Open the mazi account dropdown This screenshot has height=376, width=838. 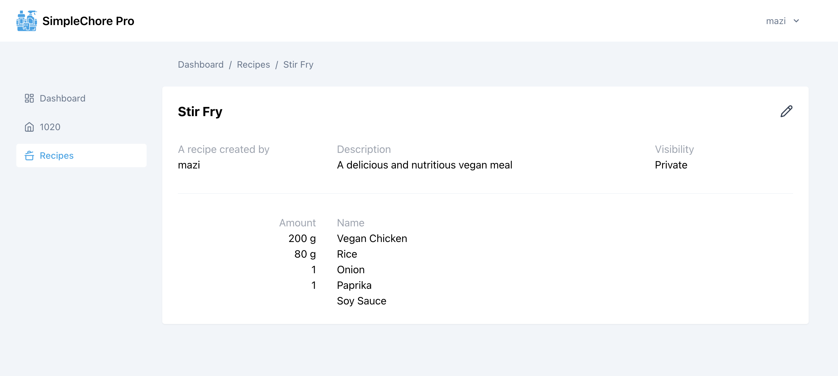782,21
